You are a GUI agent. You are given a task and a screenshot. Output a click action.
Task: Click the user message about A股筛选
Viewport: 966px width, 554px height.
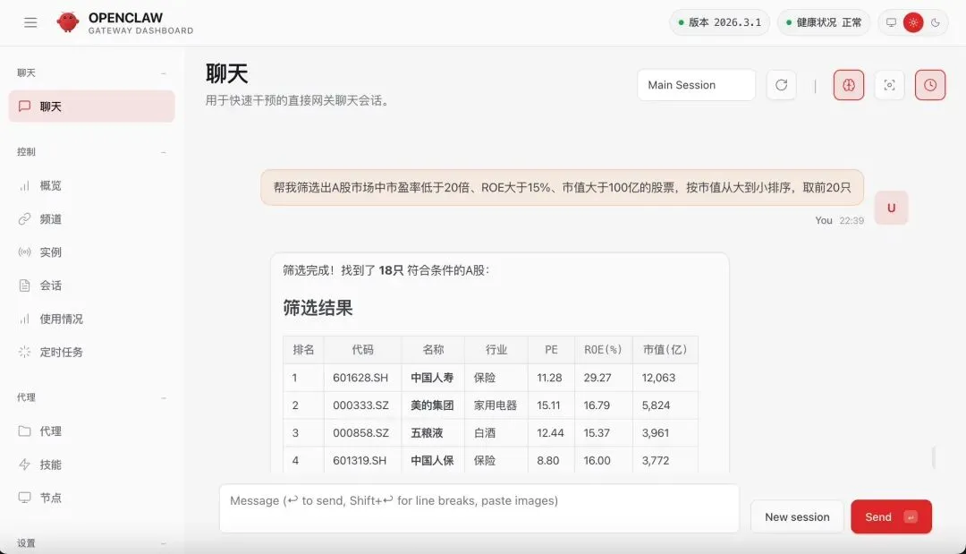(x=562, y=187)
